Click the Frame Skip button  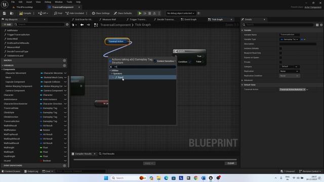pyautogui.click(x=145, y=13)
